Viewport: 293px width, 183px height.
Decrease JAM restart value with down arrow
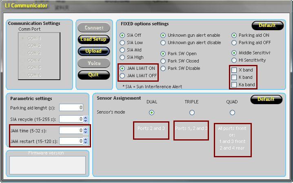coord(86,143)
